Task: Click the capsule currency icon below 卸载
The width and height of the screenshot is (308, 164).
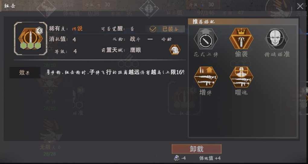Action: pyautogui.click(x=176, y=158)
